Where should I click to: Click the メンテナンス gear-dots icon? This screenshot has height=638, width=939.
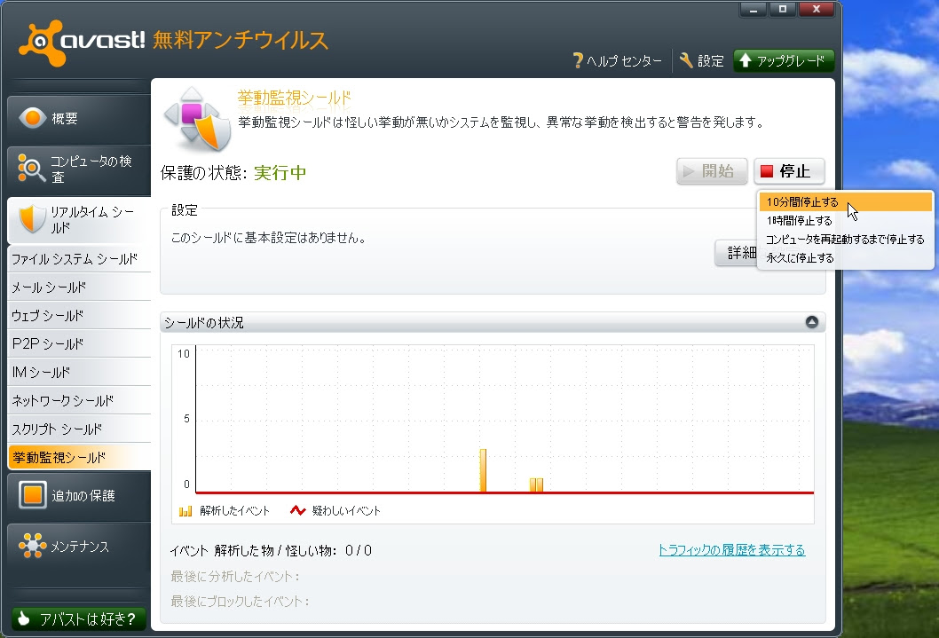[x=32, y=545]
